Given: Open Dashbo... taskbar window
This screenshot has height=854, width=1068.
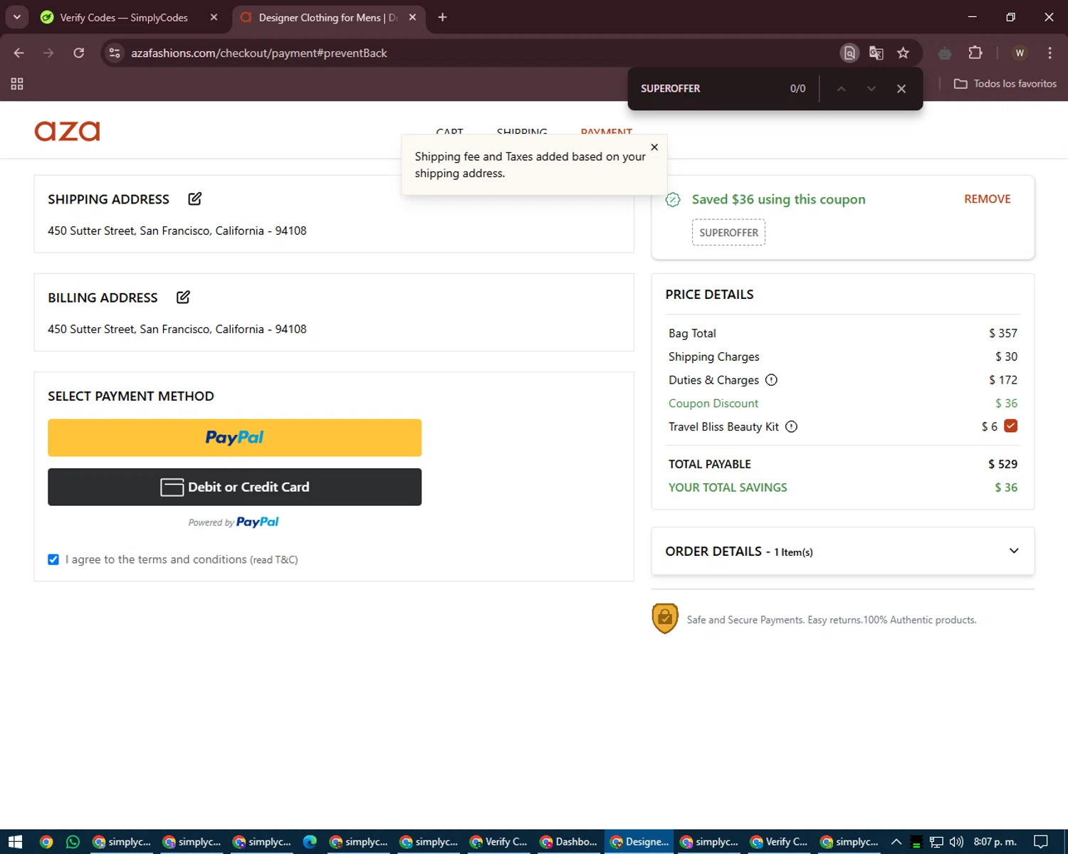Looking at the screenshot, I should (569, 842).
